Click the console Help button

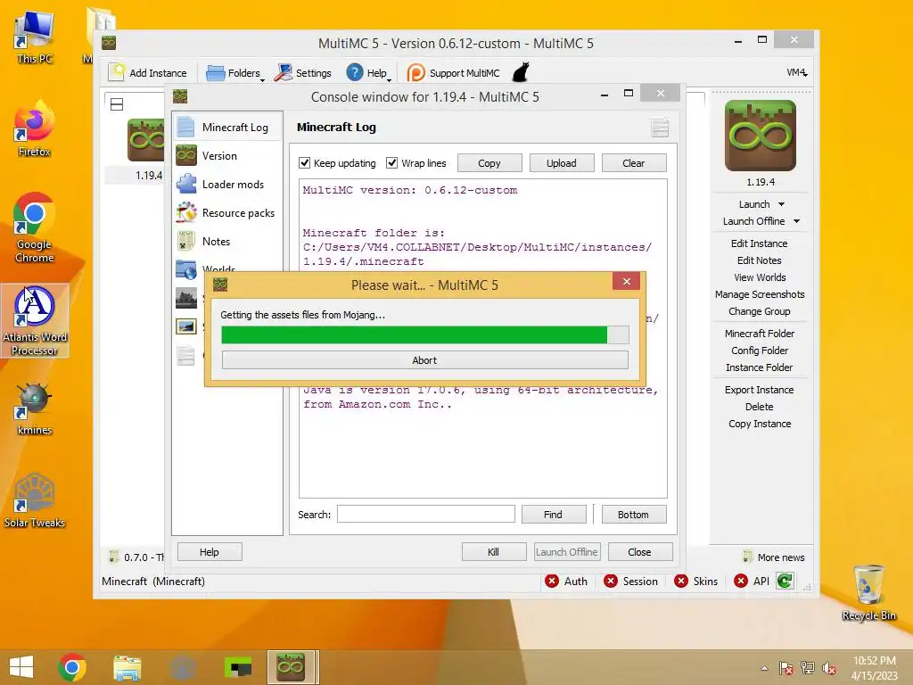pyautogui.click(x=210, y=551)
